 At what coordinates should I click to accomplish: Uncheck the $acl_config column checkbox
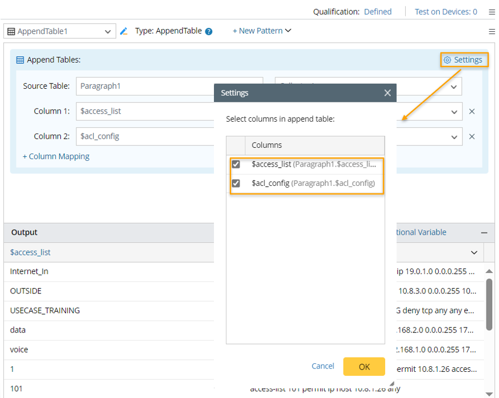pyautogui.click(x=236, y=183)
